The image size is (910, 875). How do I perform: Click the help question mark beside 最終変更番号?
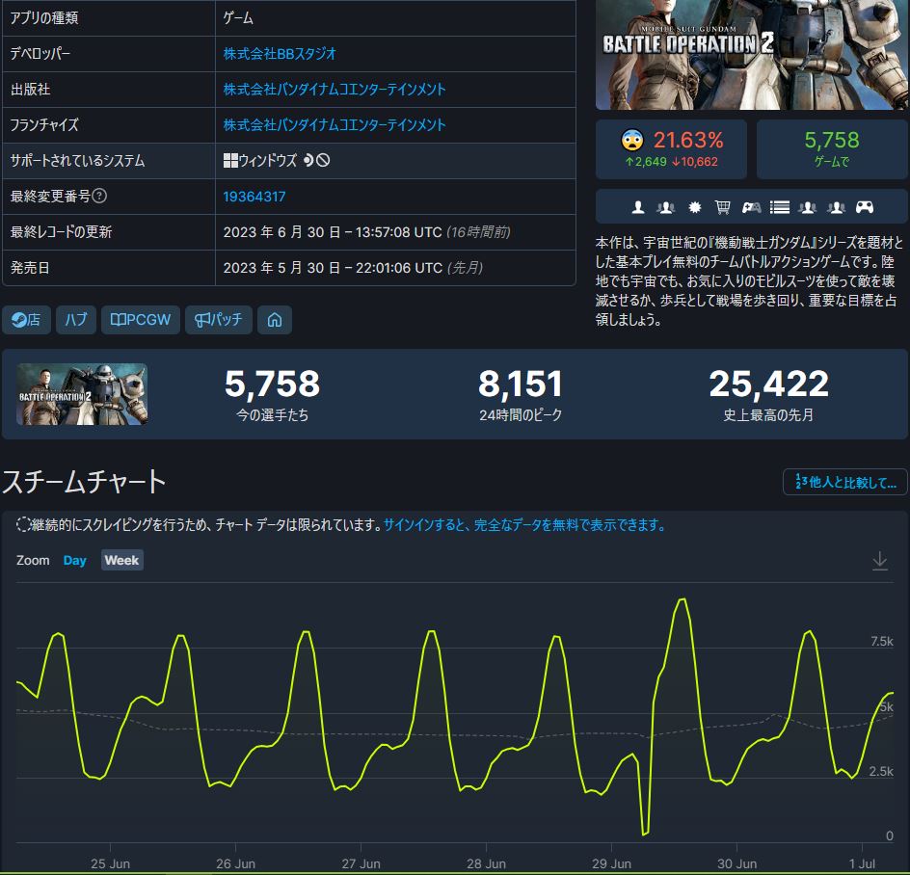99,197
